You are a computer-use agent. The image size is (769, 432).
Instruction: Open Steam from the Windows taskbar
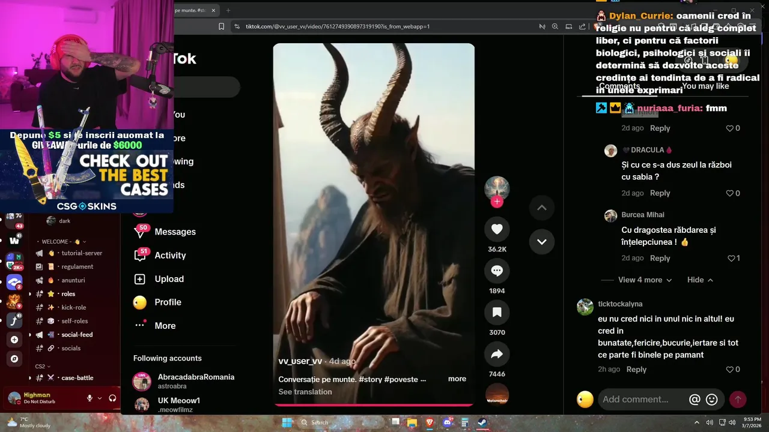482,422
